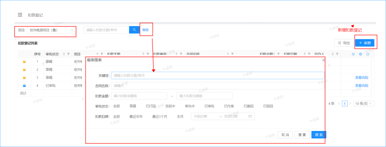Focus the 合同名称 input field
This screenshot has width=386, height=147.
218,86
